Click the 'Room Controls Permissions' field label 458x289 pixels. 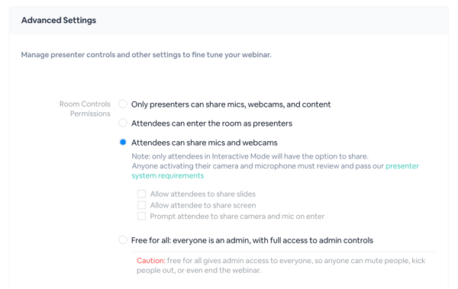pos(85,108)
